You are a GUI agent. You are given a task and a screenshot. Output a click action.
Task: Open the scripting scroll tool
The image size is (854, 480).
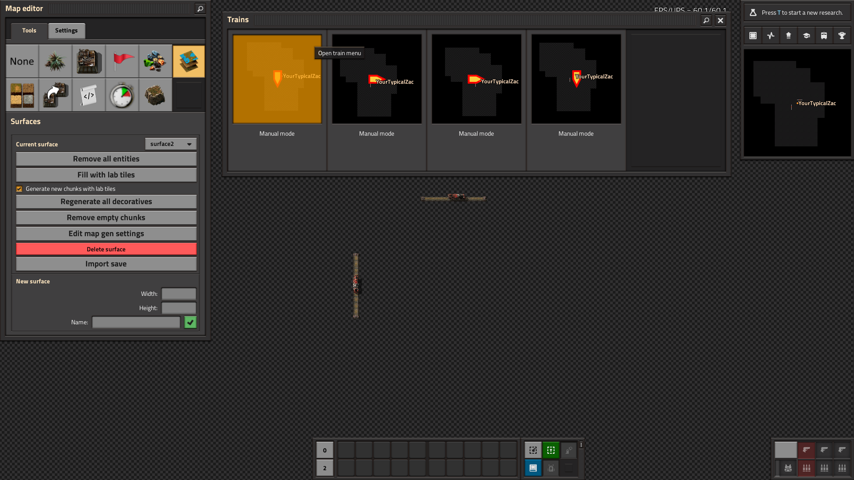tap(89, 95)
